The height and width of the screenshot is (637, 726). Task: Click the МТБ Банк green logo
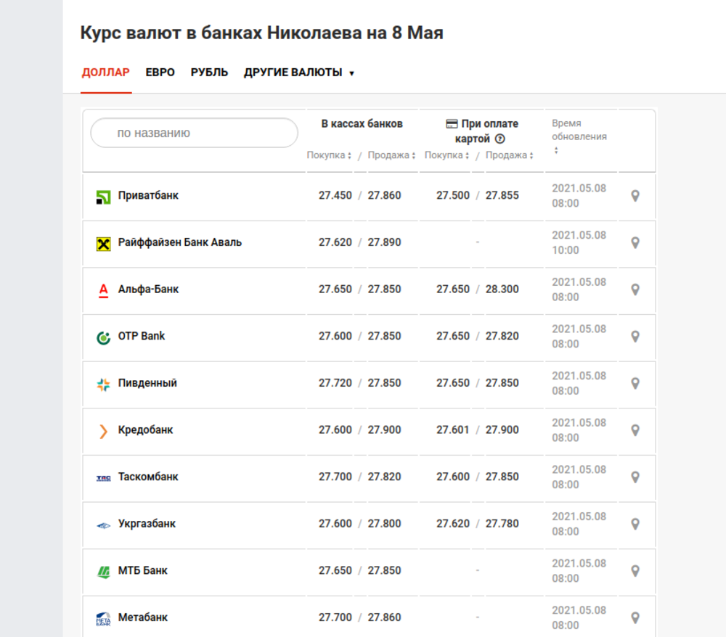[103, 572]
